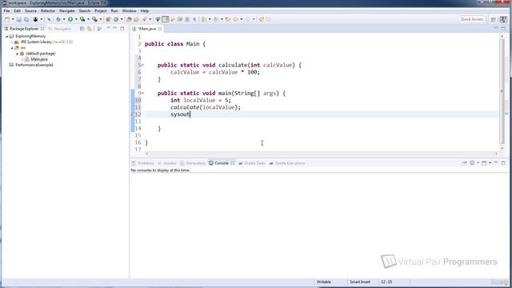Click the Search flashlight toolbar icon

(144, 19)
